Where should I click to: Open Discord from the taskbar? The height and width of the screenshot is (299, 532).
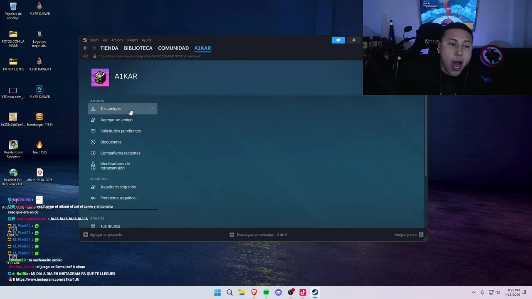click(278, 292)
